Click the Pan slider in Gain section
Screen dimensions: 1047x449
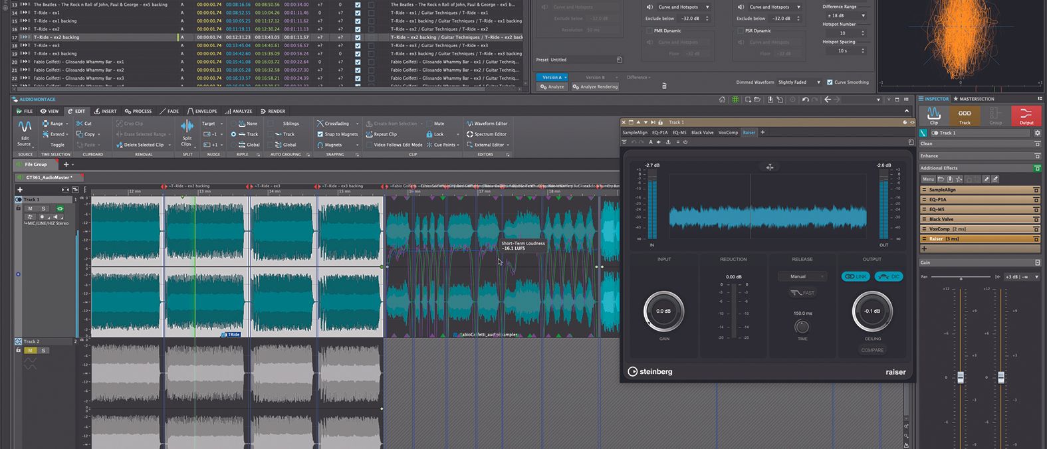(961, 277)
